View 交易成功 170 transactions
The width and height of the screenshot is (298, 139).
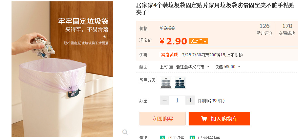click(287, 29)
